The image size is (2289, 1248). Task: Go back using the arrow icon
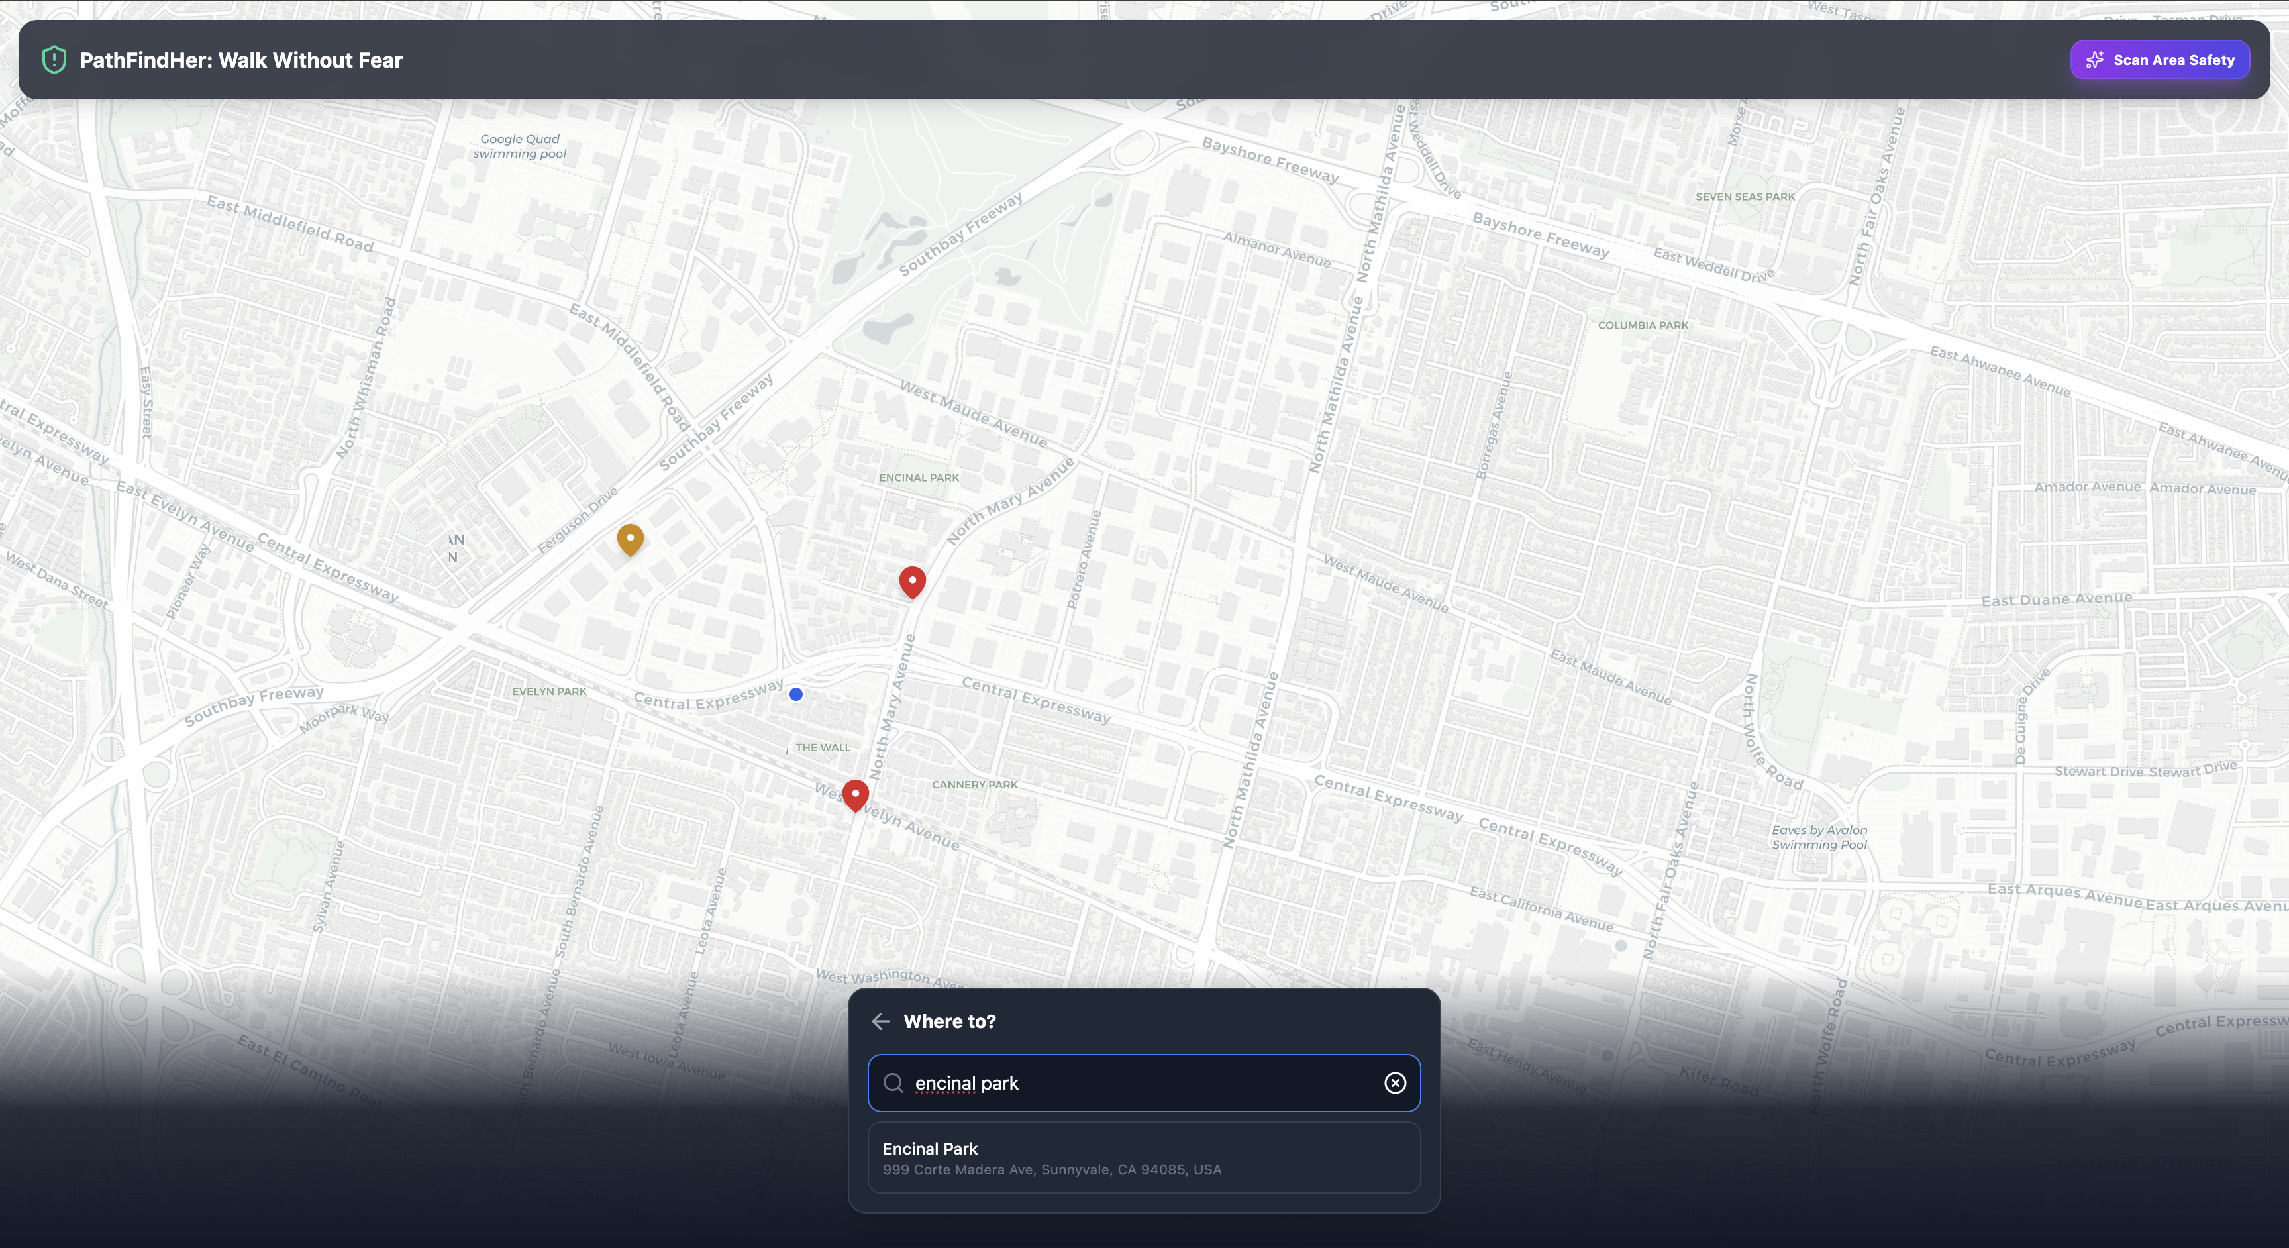tap(881, 1021)
